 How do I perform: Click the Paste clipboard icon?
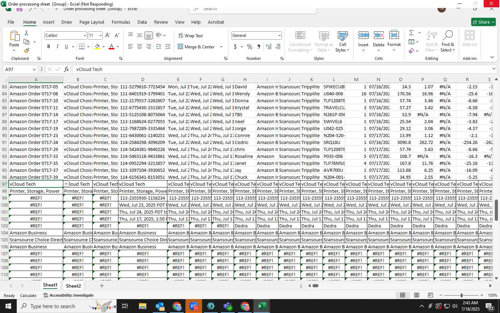click(14, 36)
